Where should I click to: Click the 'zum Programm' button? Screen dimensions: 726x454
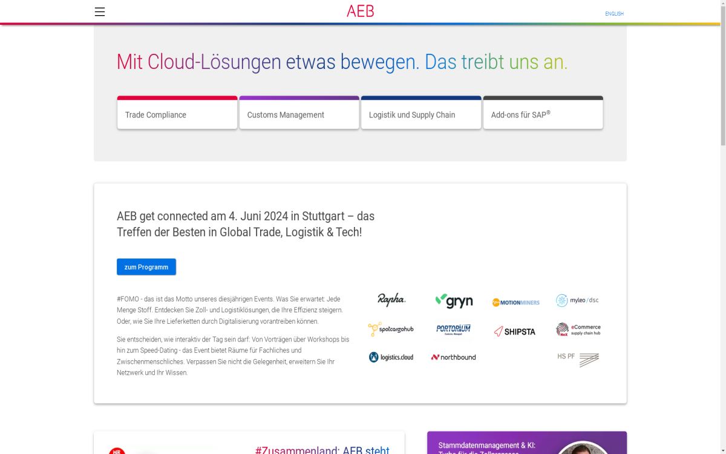point(146,267)
